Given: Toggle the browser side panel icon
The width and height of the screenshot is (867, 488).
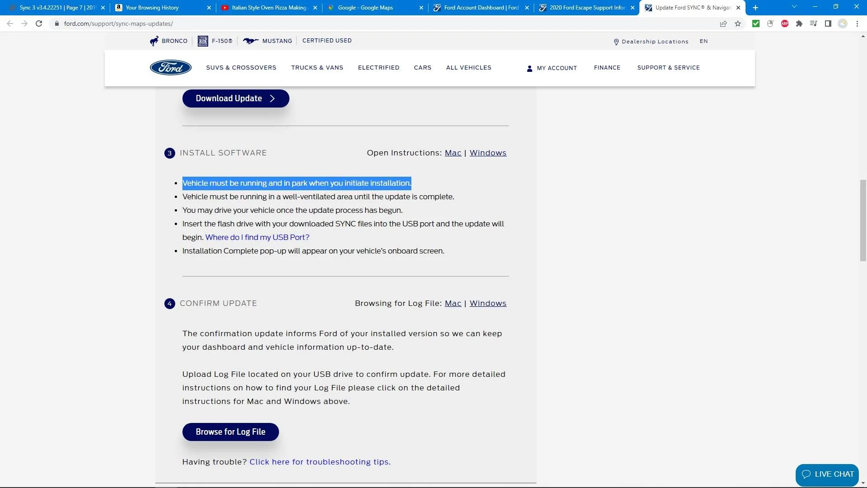Looking at the screenshot, I should [x=828, y=23].
